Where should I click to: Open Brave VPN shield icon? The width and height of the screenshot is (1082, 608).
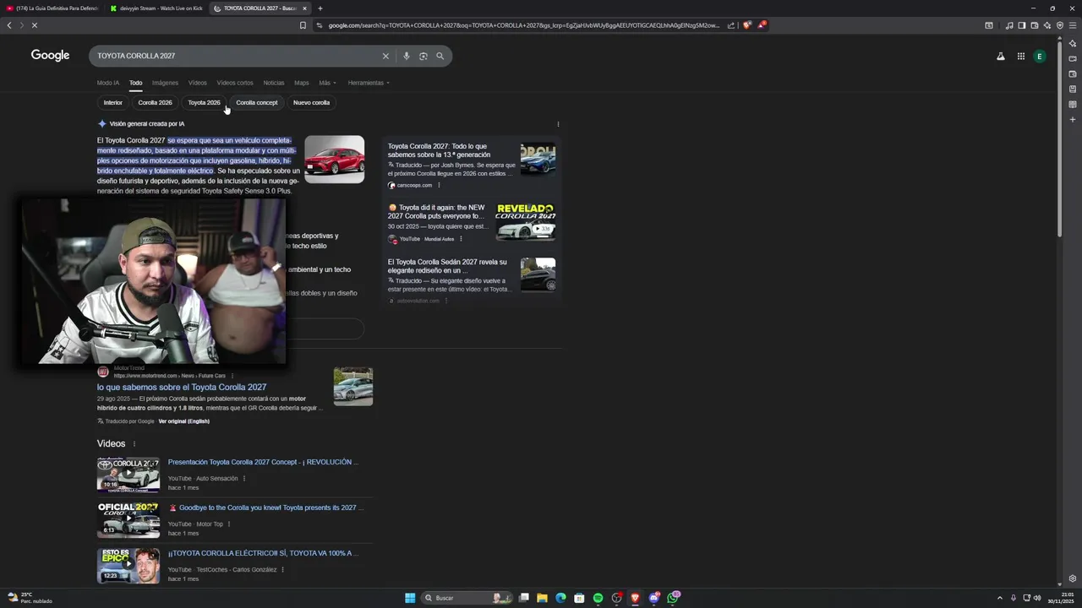click(1060, 25)
